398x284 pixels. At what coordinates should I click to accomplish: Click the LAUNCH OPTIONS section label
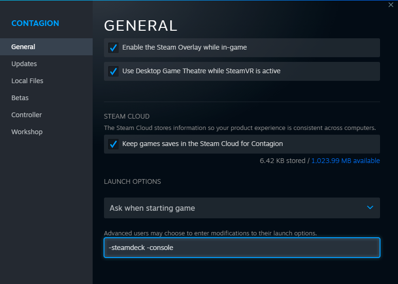point(132,181)
